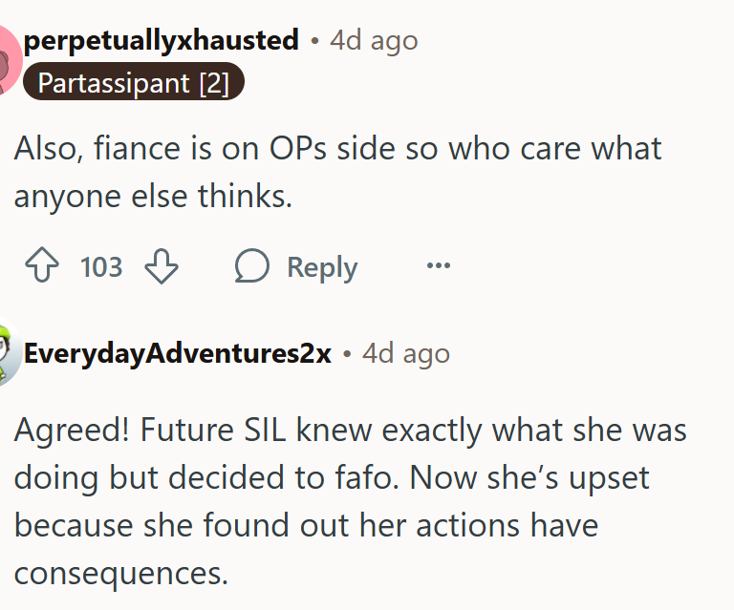This screenshot has width=734, height=610.
Task: Click the 103 vote count
Action: tap(101, 267)
